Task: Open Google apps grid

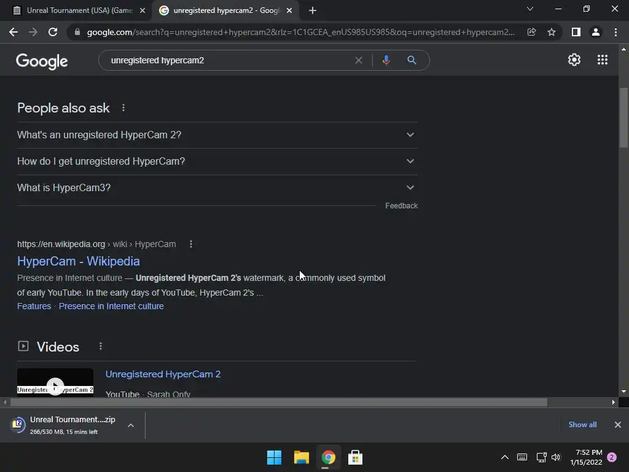Action: pos(602,60)
